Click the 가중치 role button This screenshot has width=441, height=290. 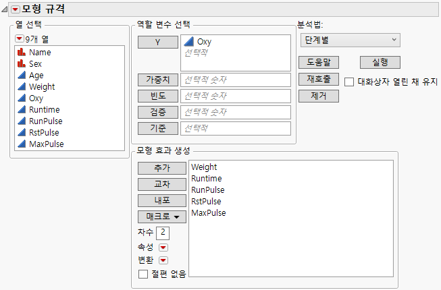pyautogui.click(x=158, y=80)
